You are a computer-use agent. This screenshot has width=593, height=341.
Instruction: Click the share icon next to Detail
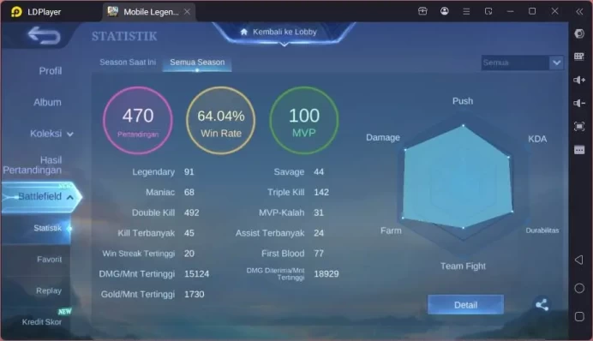pyautogui.click(x=542, y=305)
